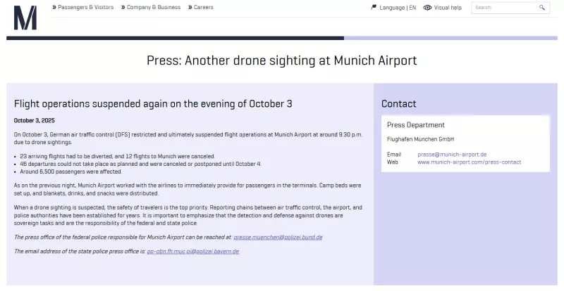Email the federal police press office address
The image size is (564, 291).
click(x=278, y=237)
